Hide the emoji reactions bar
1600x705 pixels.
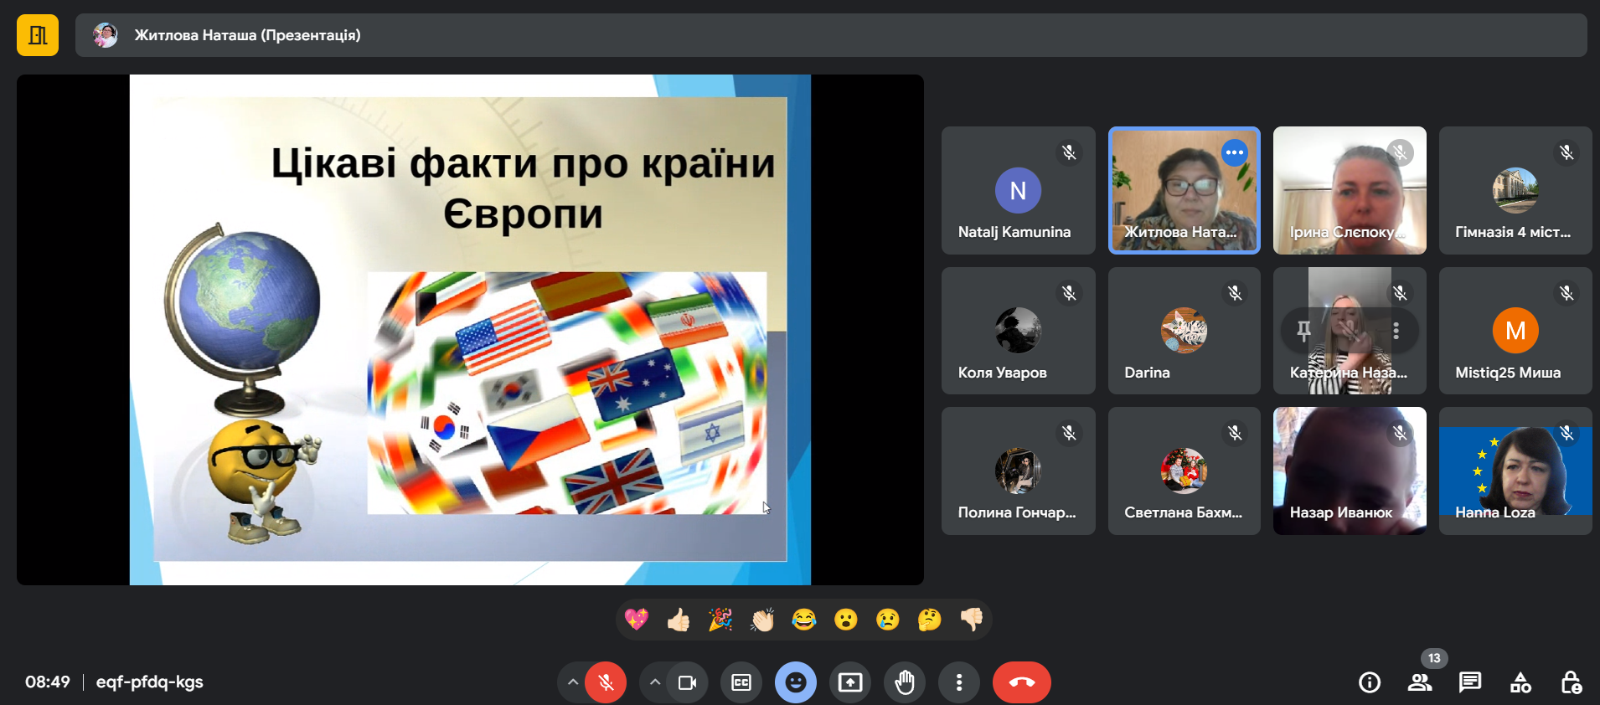(x=796, y=682)
